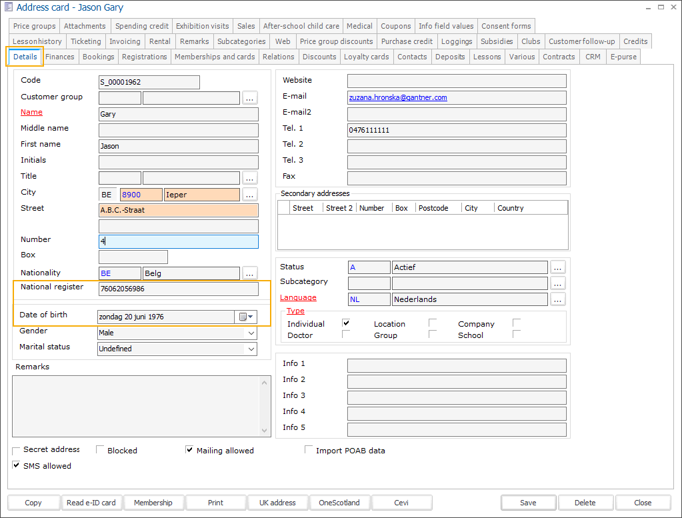Screen dimensions: 682x518
Task: Expand the Gender dropdown
Action: click(x=251, y=333)
